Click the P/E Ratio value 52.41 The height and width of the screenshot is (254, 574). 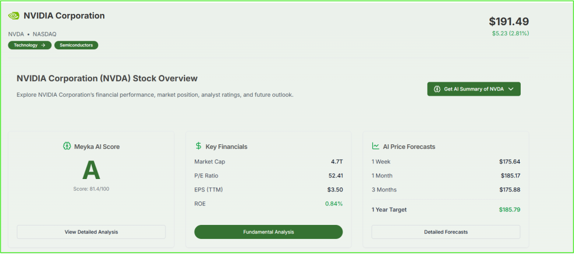[335, 176]
